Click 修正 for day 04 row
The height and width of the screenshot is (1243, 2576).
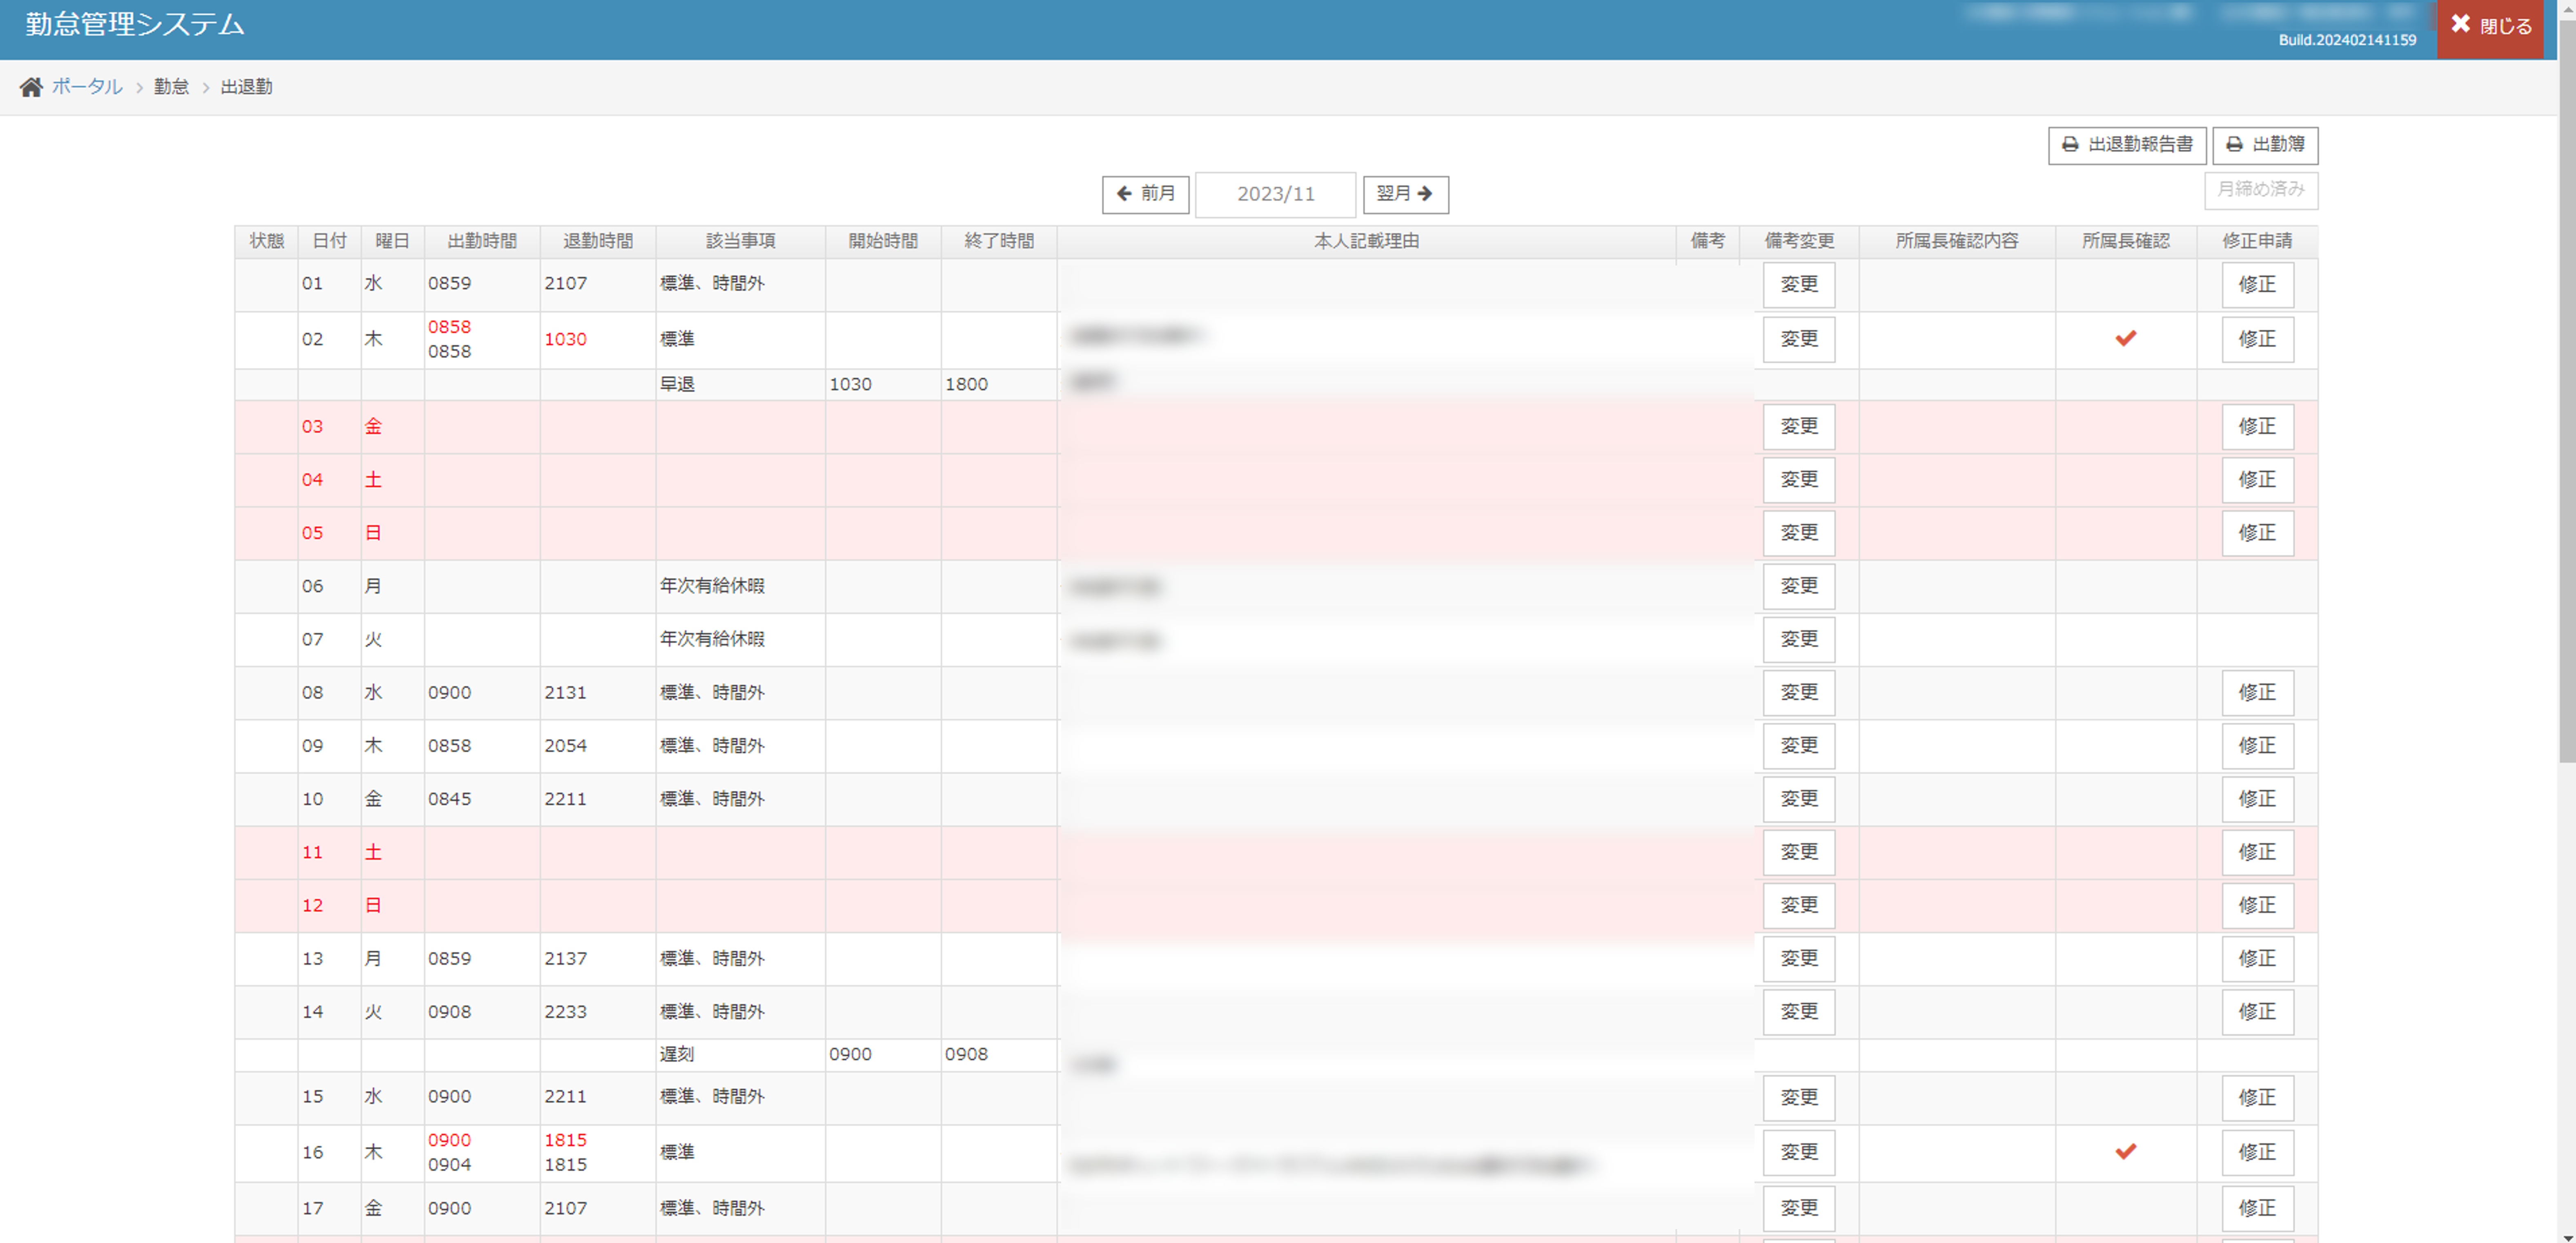2257,480
